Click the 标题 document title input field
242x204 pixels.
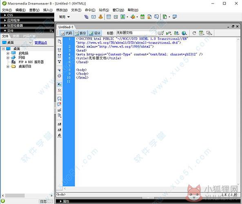136,33
